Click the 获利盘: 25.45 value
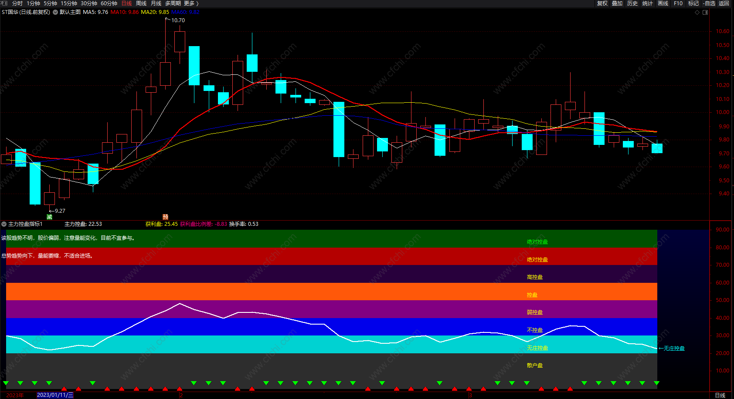 click(162, 224)
